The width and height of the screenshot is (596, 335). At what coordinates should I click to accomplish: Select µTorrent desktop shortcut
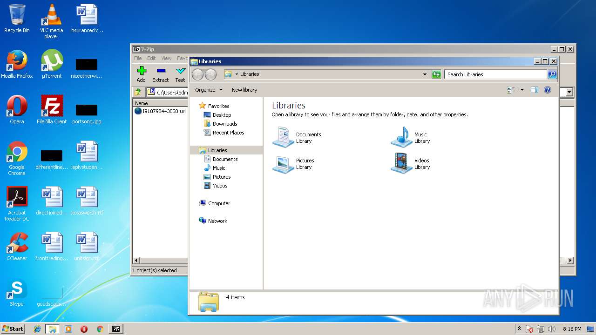tap(51, 64)
